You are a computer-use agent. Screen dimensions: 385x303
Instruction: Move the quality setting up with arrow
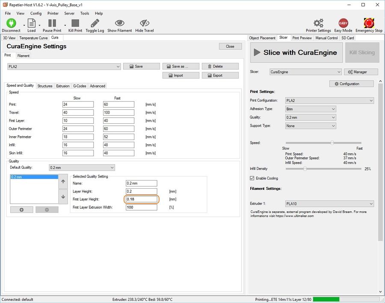tap(63, 181)
